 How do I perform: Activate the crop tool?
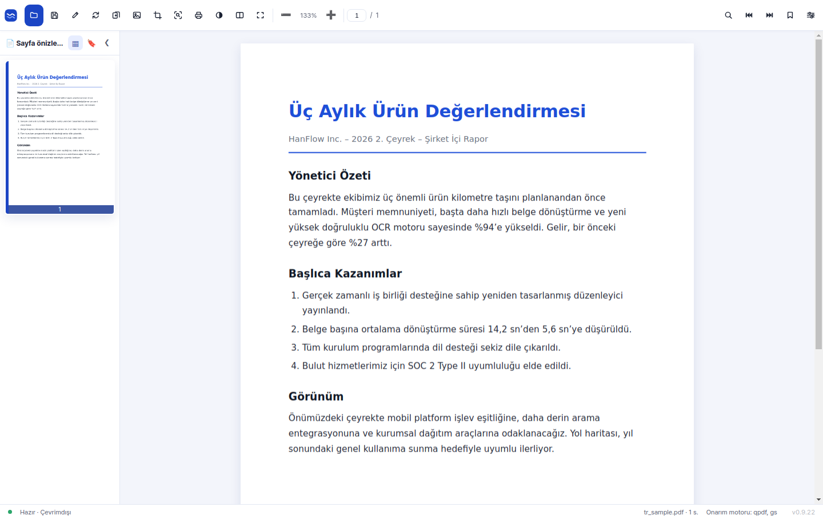(x=157, y=15)
